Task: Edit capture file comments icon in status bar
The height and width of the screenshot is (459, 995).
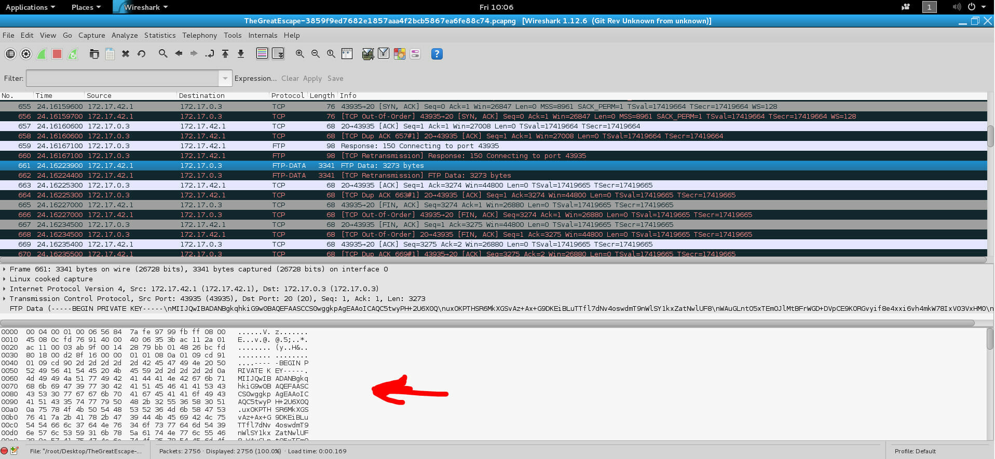Action: pyautogui.click(x=15, y=451)
